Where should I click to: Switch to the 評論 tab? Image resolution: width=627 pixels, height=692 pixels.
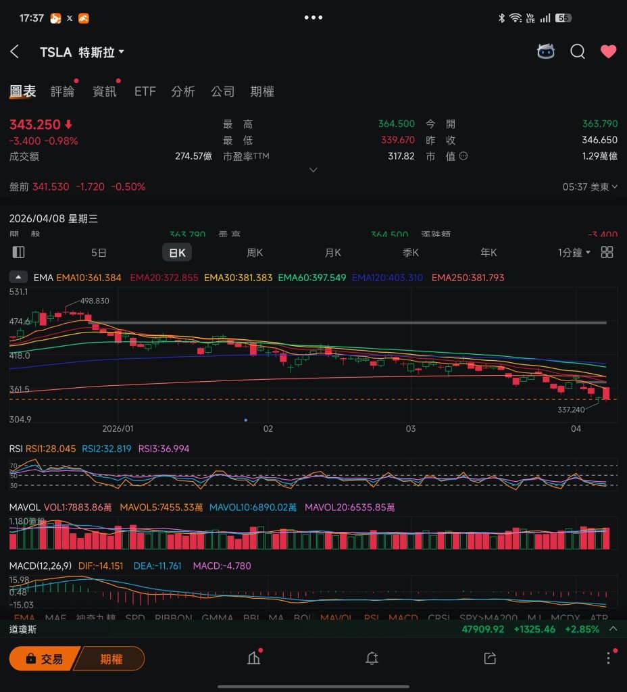(62, 91)
